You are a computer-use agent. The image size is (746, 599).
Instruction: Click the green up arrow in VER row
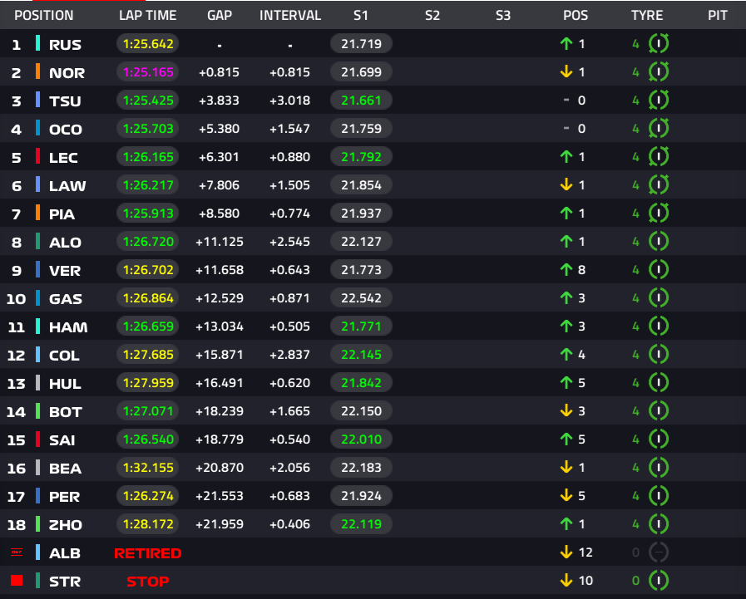point(566,269)
